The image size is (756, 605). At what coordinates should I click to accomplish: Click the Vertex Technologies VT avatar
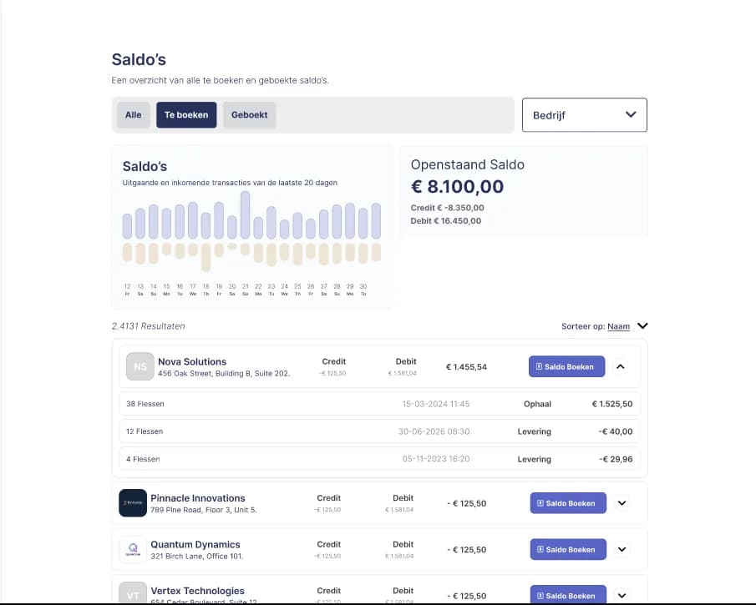[133, 593]
